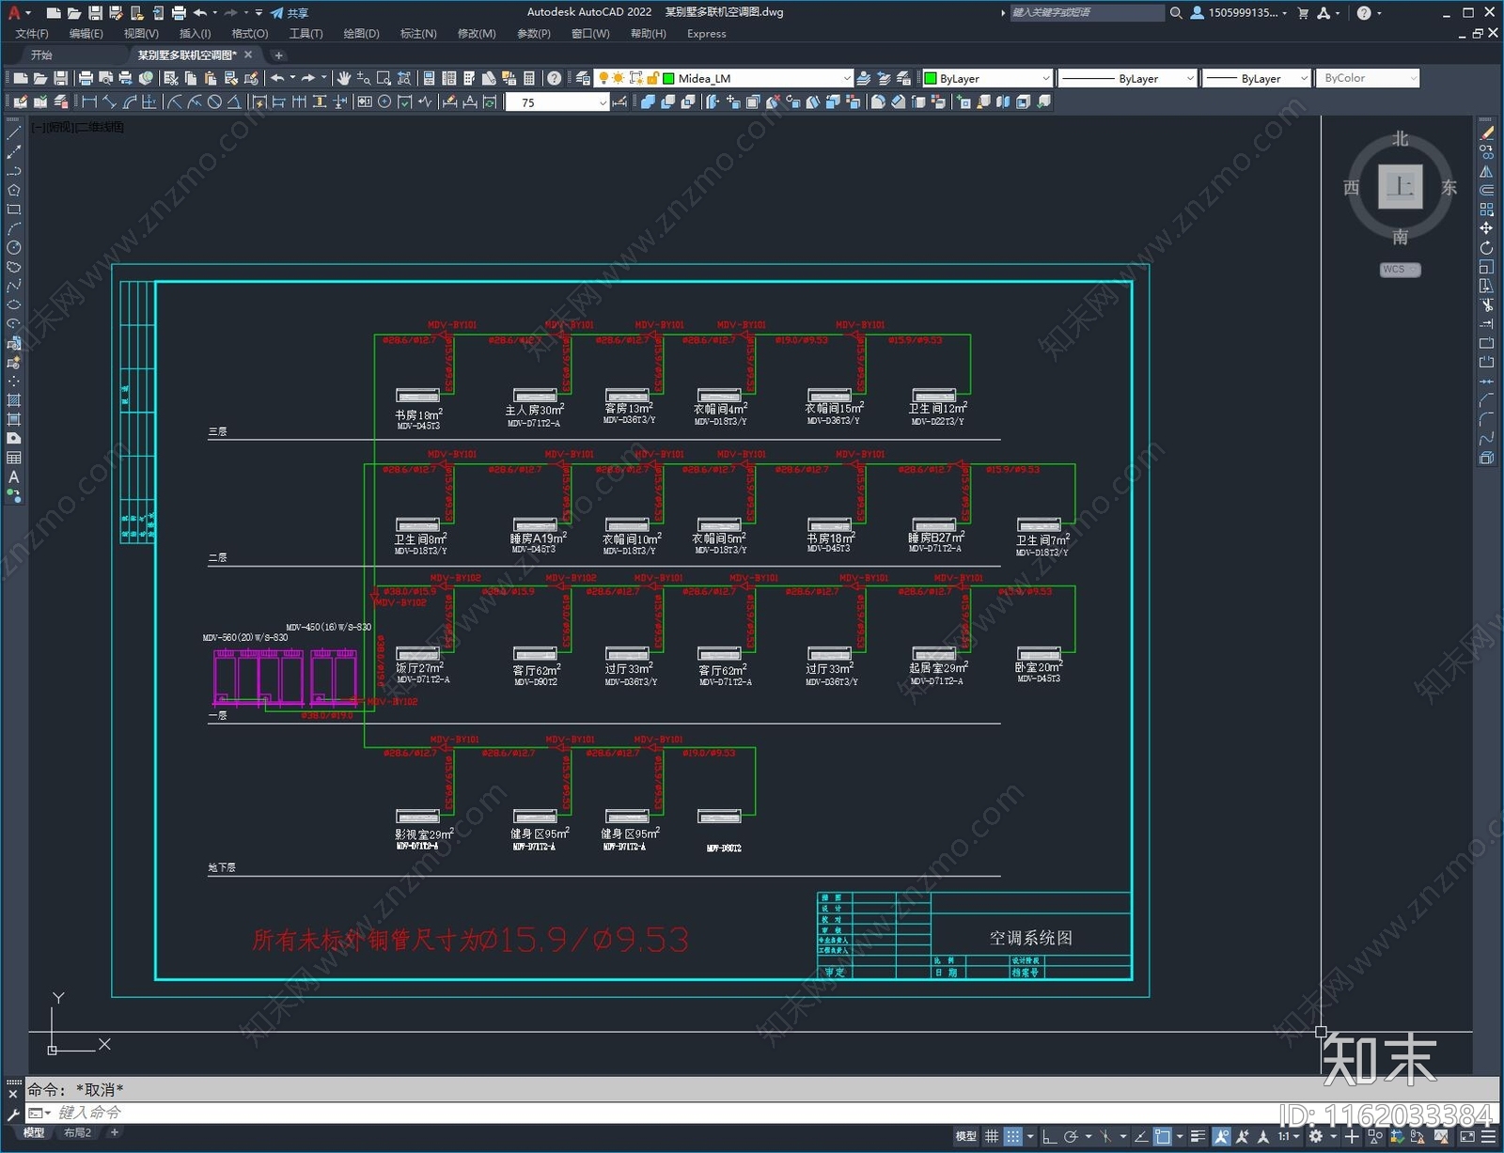Click the Multiline Text tool
The height and width of the screenshot is (1153, 1504).
pos(14,477)
